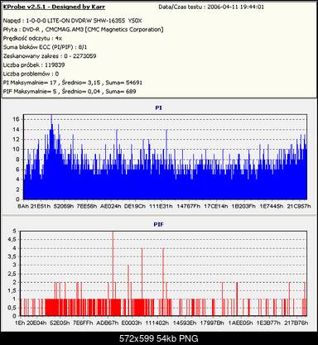Click the '0,5' value on PIF chart y-axis

click(12, 308)
